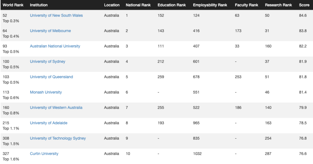Open University of Melbourne link

[x=50, y=31]
